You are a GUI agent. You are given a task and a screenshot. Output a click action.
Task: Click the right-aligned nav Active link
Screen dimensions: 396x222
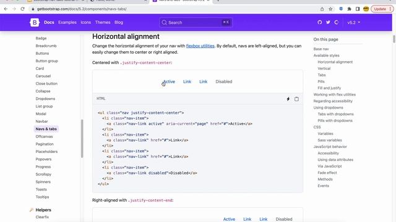click(229, 220)
